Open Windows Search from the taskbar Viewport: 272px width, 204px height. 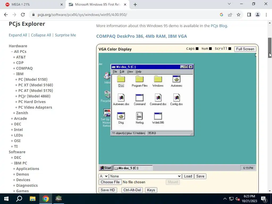pyautogui.click(x=19, y=199)
